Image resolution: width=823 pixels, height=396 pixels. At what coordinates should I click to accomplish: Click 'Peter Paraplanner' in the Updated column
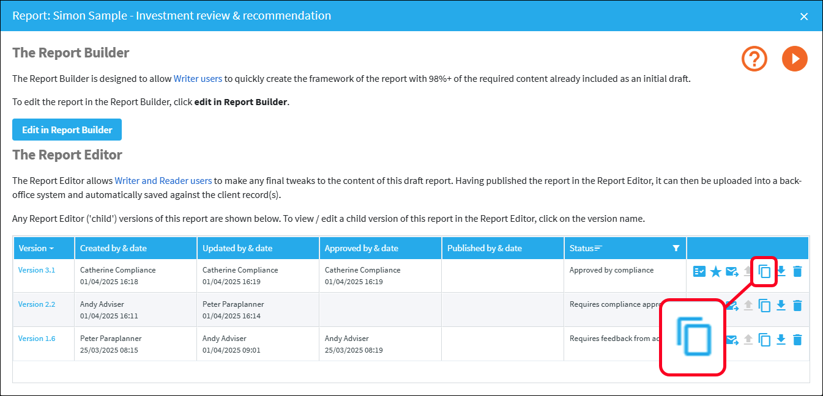click(233, 304)
